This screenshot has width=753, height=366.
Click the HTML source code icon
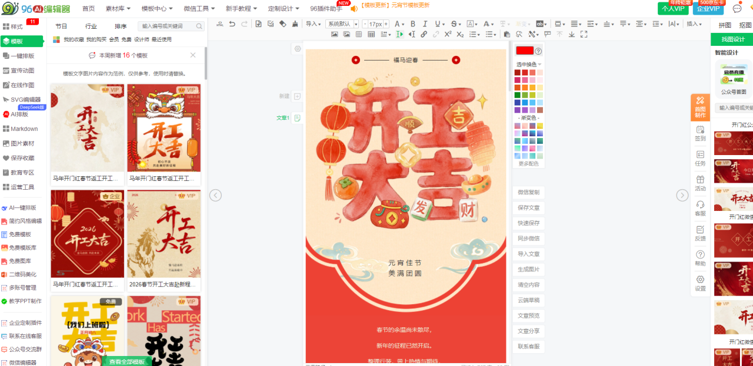(220, 24)
